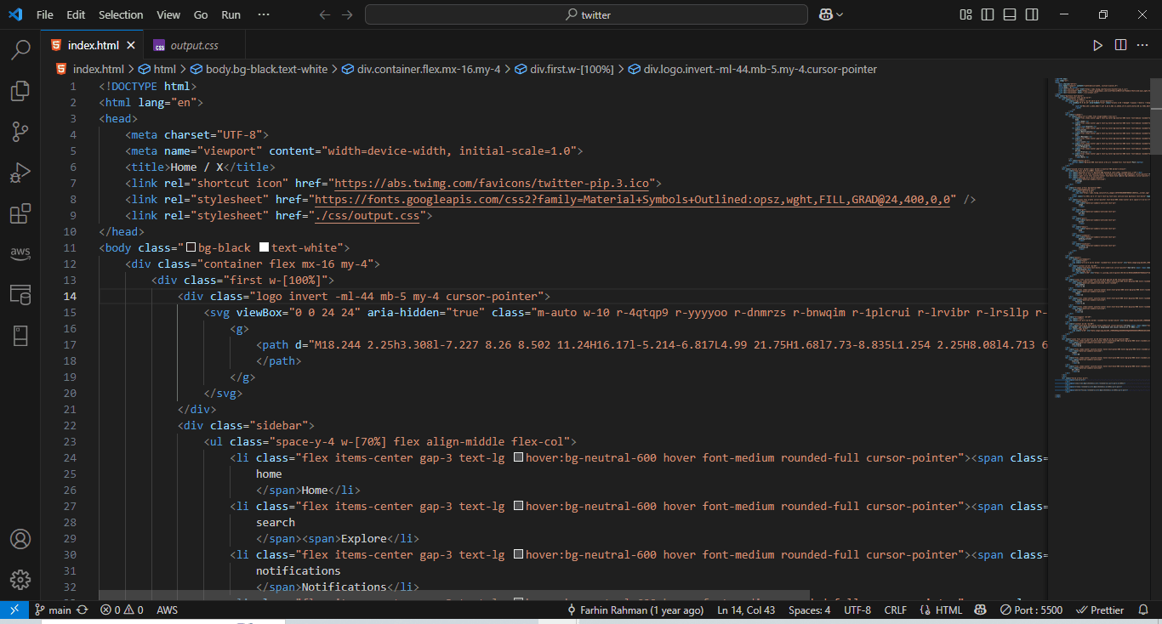Expand the profile chevron in the title bar
This screenshot has width=1162, height=624.
839,14
